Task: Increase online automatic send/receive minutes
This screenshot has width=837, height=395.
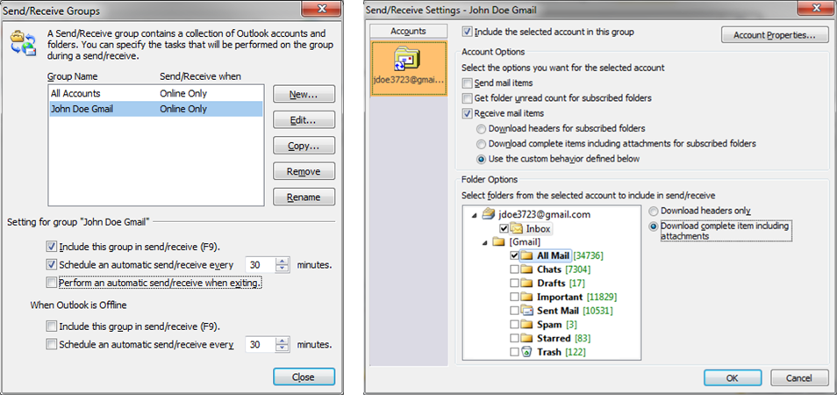Action: (x=282, y=261)
